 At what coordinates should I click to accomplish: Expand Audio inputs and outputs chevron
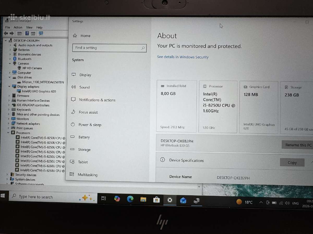tap(10, 45)
